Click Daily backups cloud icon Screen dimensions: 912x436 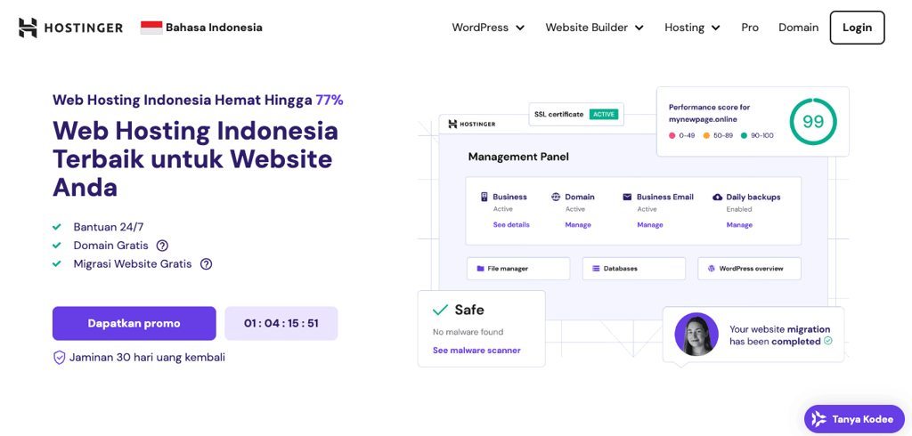tap(717, 197)
